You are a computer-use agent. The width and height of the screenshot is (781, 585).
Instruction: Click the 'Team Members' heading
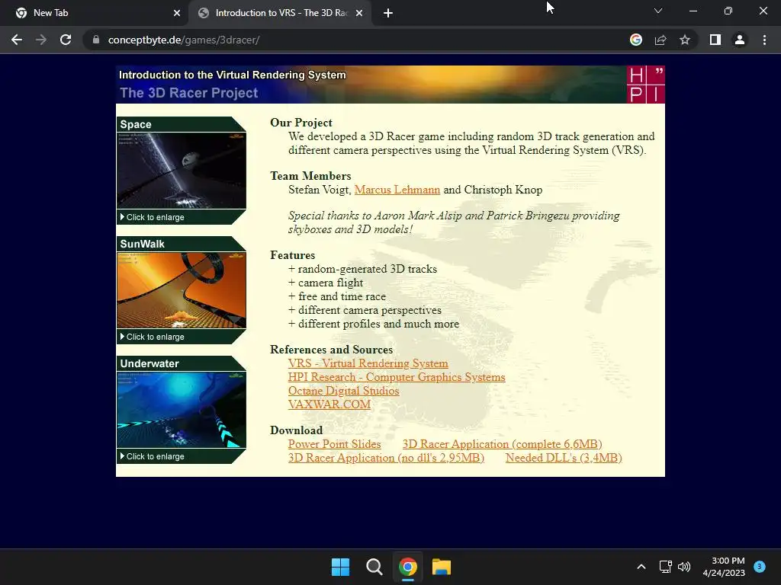pyautogui.click(x=310, y=176)
